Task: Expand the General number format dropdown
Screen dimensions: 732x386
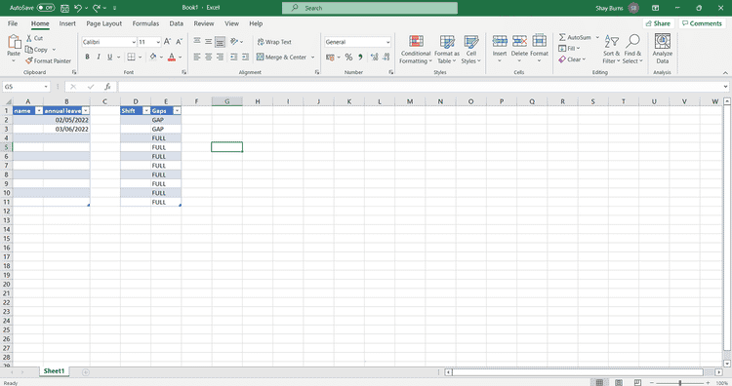Action: pos(387,42)
